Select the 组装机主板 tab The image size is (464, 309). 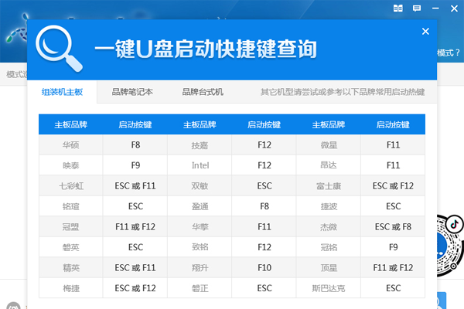click(x=63, y=92)
